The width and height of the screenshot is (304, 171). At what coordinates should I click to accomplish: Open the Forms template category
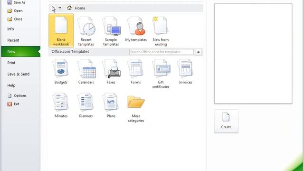point(136,72)
